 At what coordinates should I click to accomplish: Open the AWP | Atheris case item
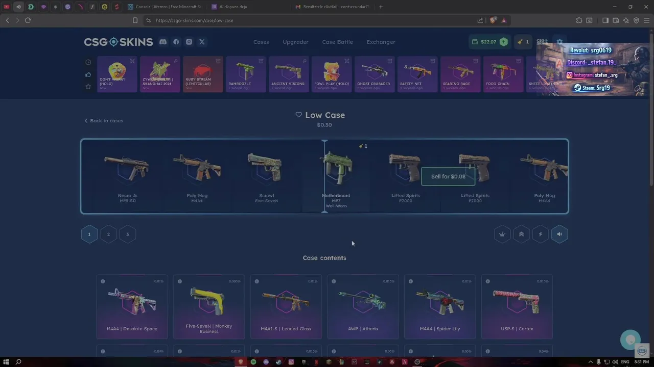(x=363, y=307)
